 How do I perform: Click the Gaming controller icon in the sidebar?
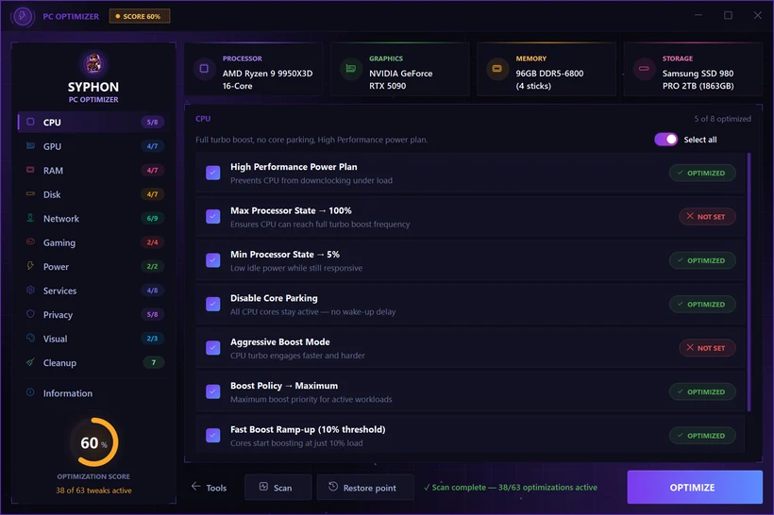tap(30, 241)
